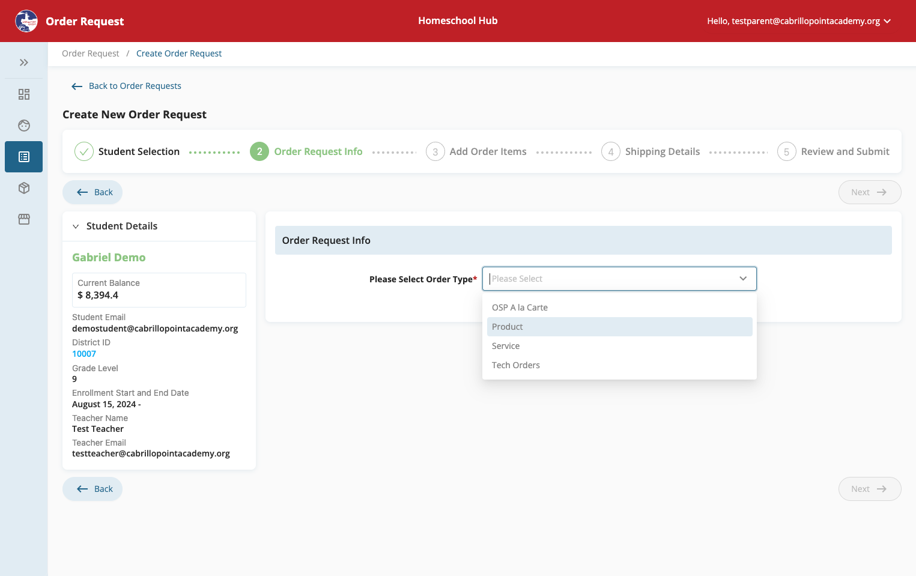Click the bottom Back button
The height and width of the screenshot is (576, 916).
click(x=93, y=489)
